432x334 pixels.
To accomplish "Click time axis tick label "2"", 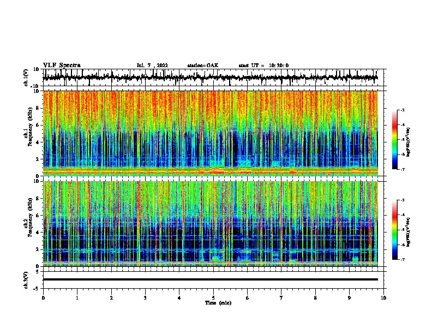I will pyautogui.click(x=111, y=297).
